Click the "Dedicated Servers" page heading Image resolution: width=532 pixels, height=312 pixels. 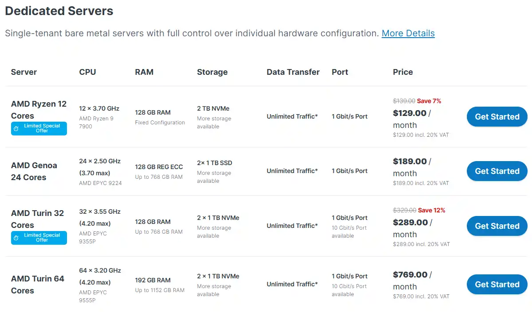59,11
